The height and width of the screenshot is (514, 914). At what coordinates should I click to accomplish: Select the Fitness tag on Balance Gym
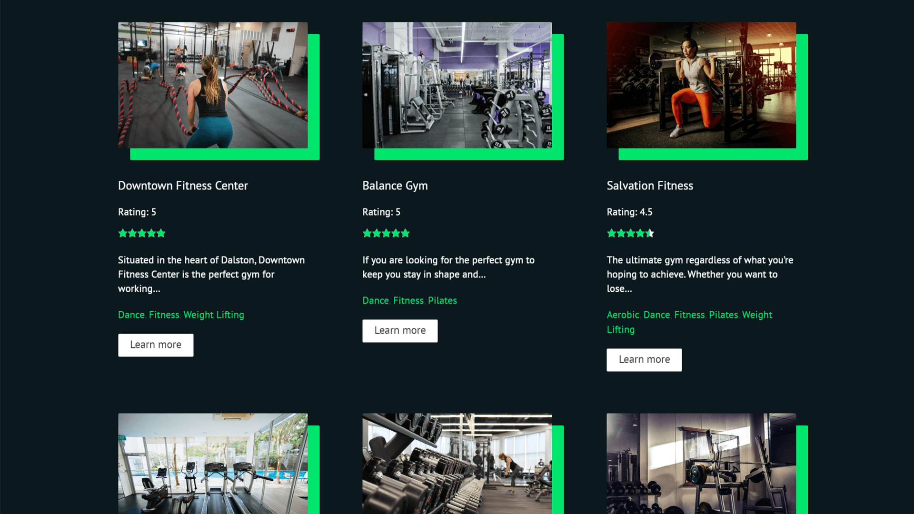point(408,300)
